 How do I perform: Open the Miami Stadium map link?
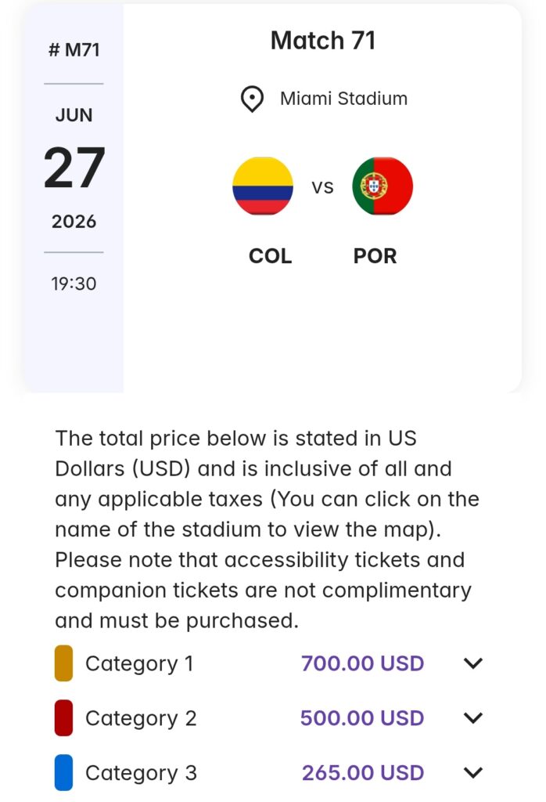(343, 99)
